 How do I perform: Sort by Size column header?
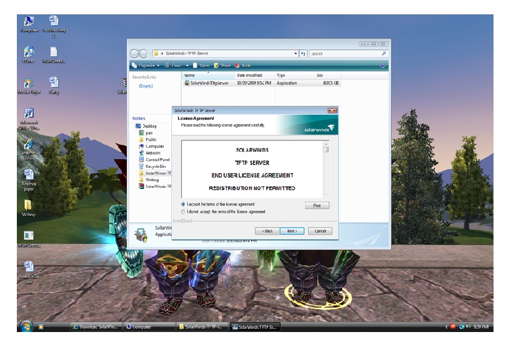(x=328, y=76)
